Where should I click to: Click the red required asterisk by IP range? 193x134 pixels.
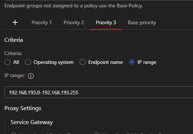25,75
